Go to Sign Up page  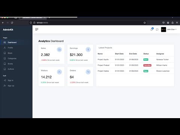(x=16, y=86)
